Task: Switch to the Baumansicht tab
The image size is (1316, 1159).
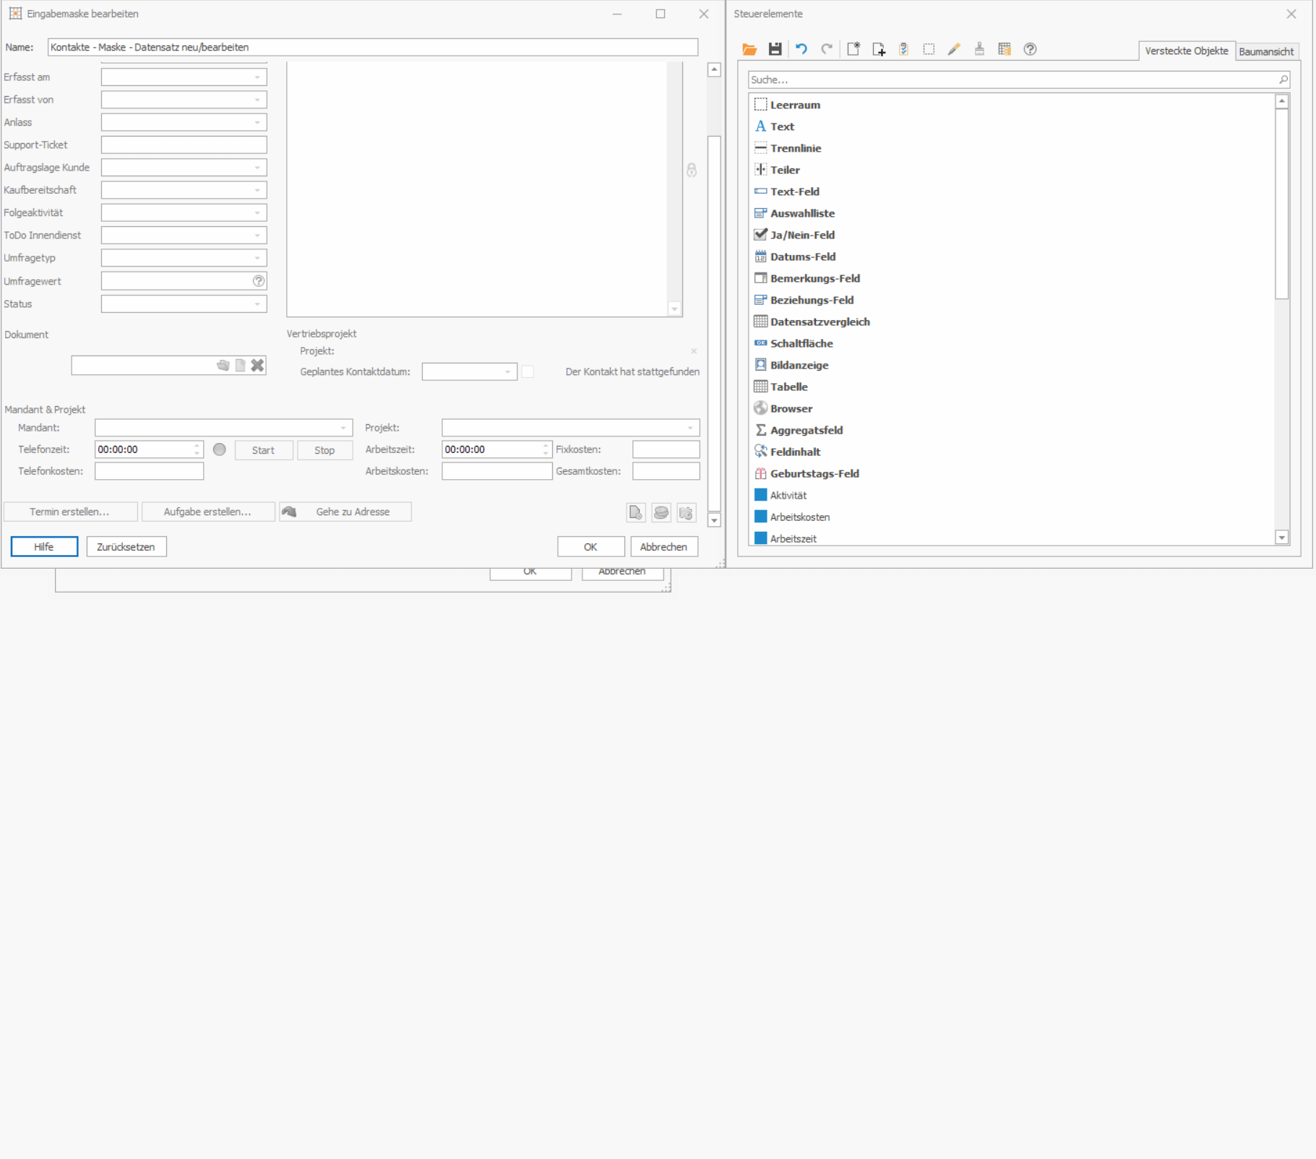Action: click(1266, 51)
